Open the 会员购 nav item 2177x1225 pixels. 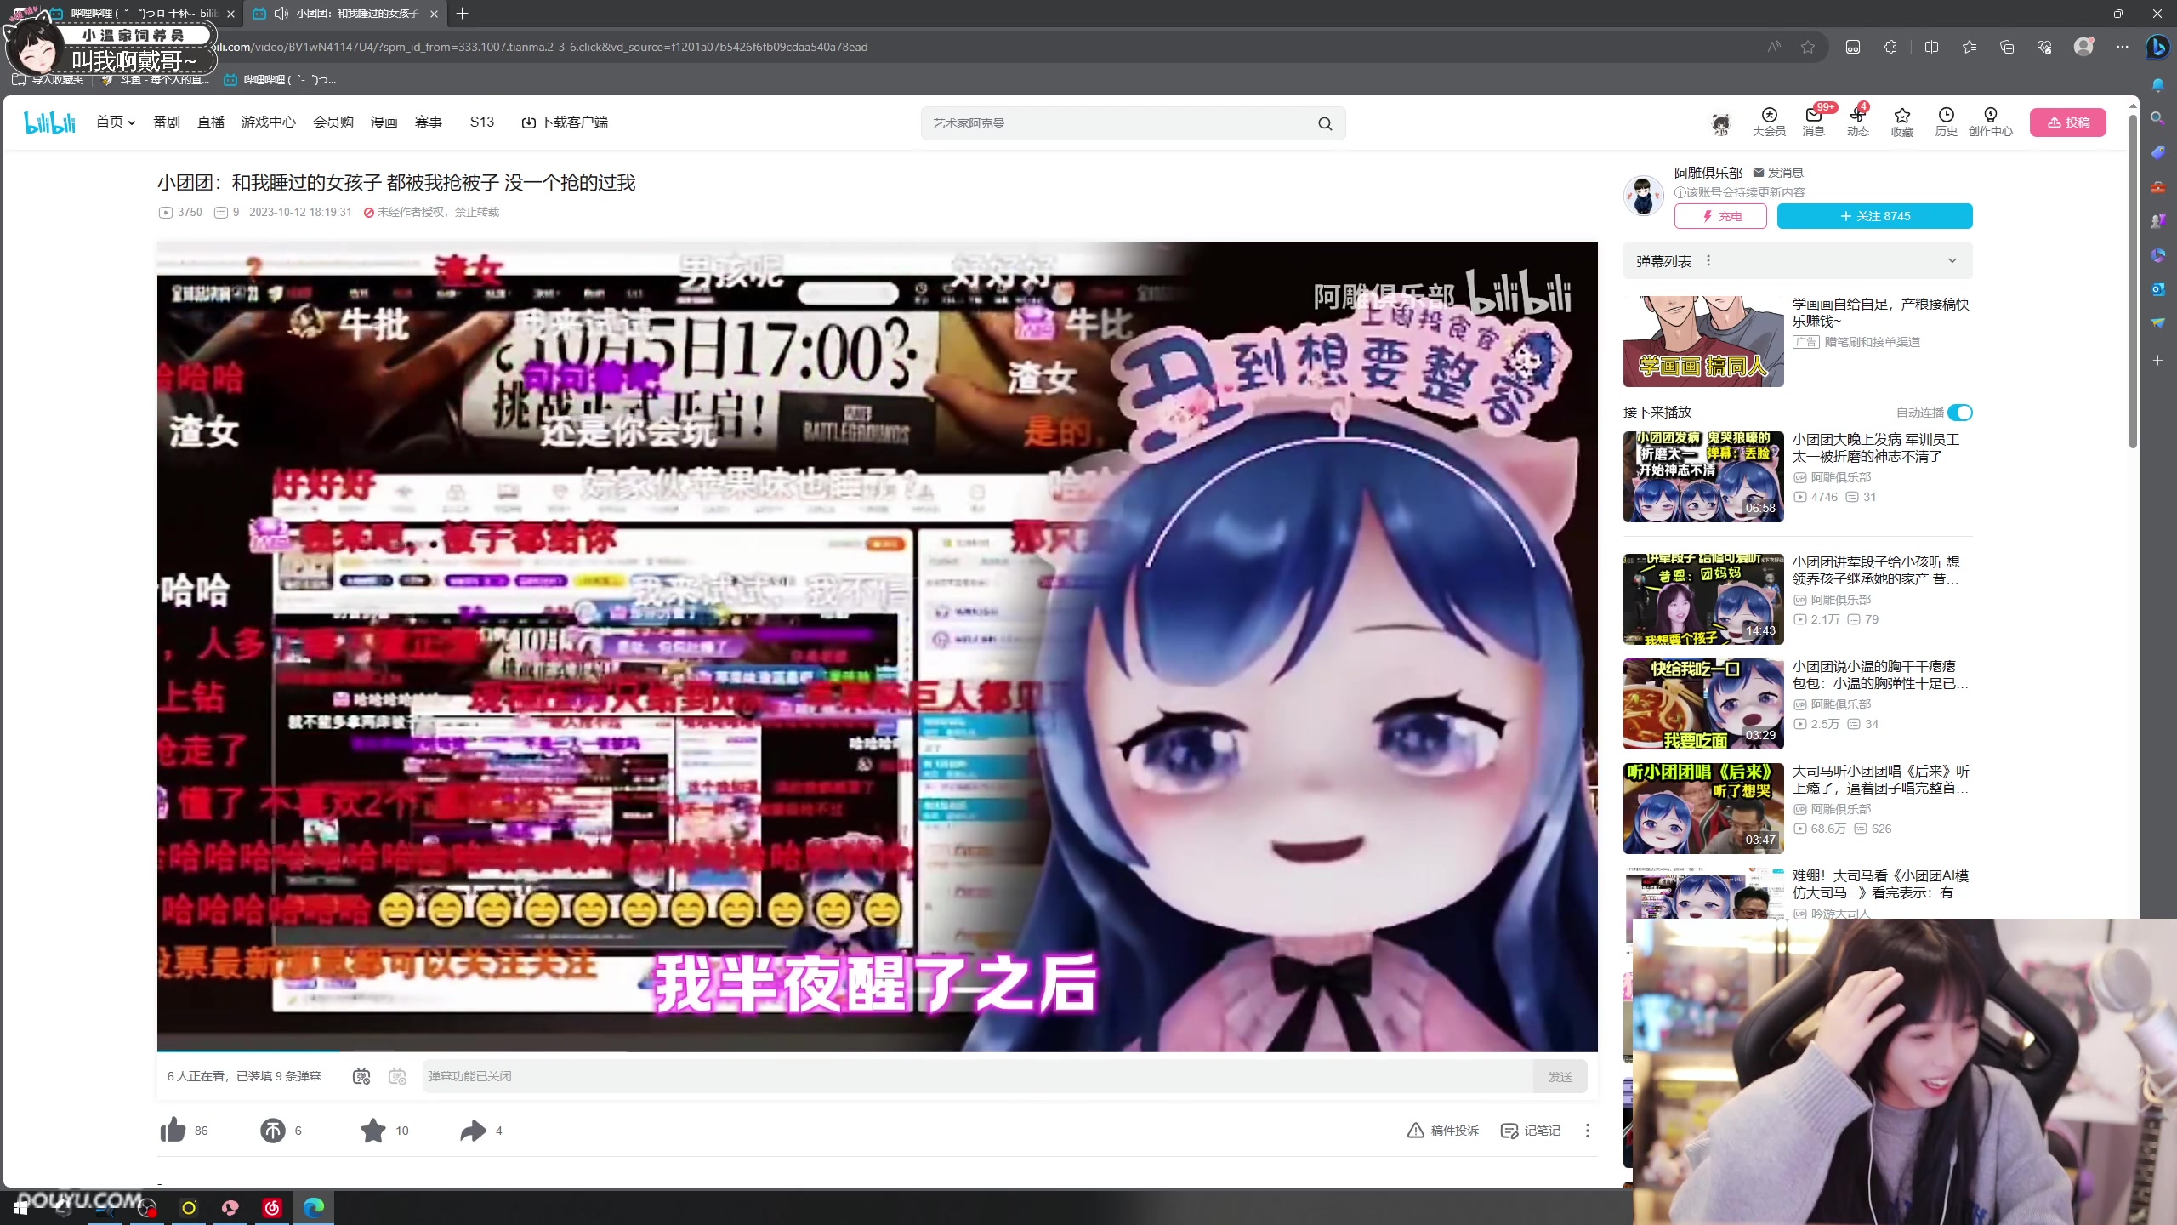click(x=333, y=122)
